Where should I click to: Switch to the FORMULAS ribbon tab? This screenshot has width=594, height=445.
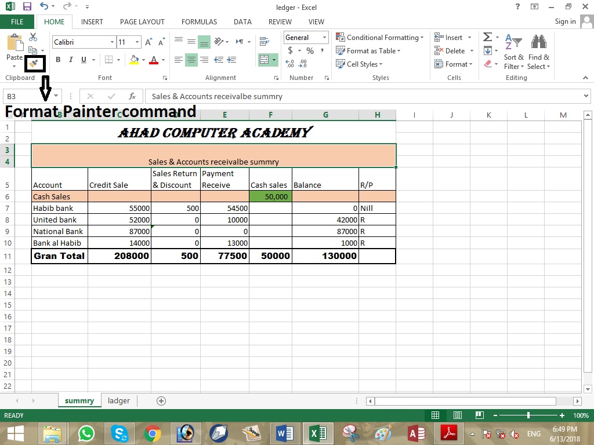[x=199, y=21]
